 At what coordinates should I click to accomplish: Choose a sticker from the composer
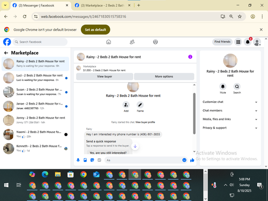click(92, 160)
